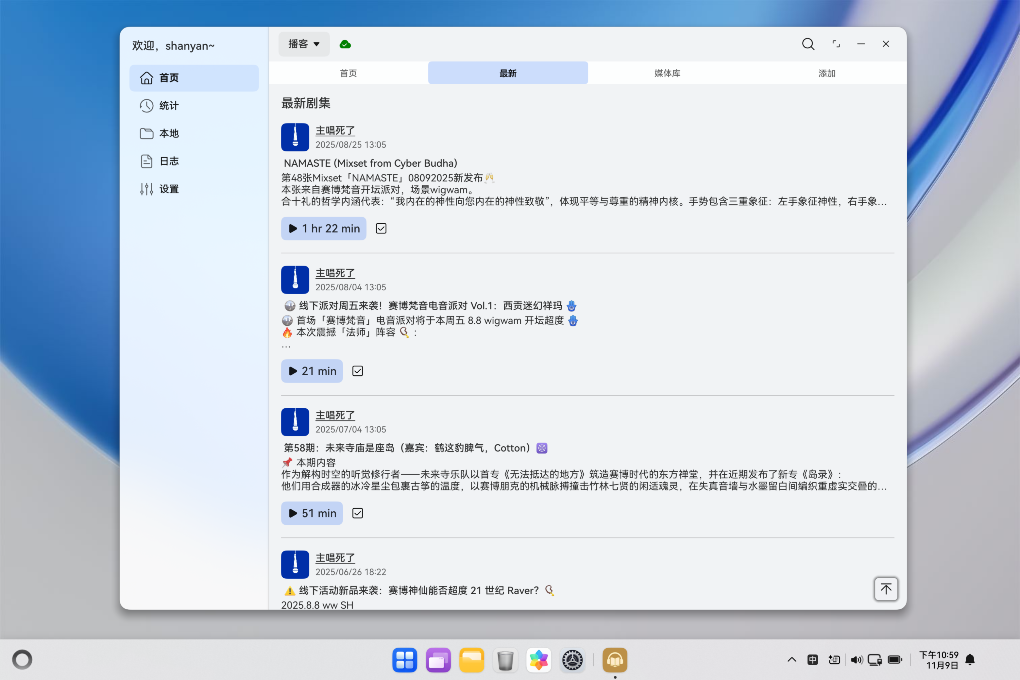Click the 最新剧集 heading
1020x680 pixels.
coord(306,103)
